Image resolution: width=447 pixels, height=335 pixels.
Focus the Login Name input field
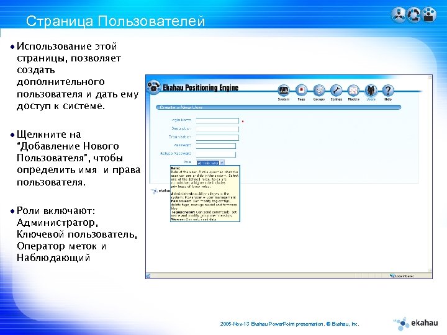click(217, 121)
